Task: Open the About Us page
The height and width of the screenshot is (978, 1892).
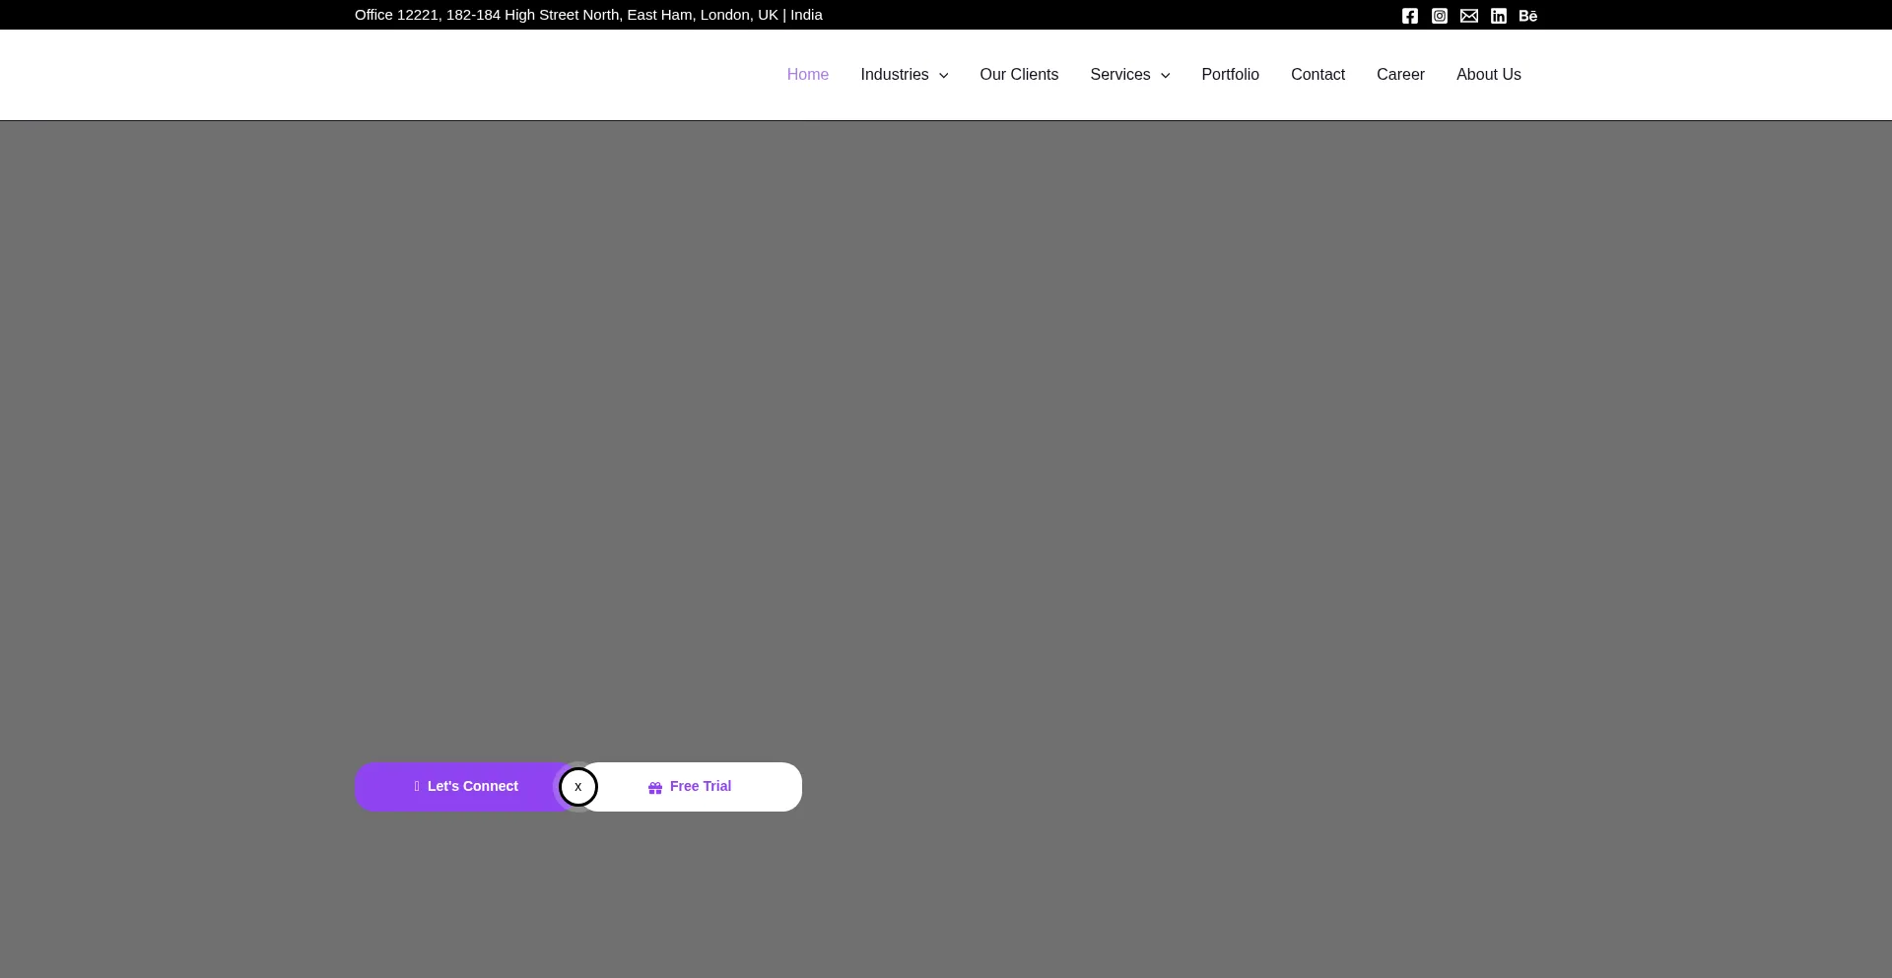Action: [1488, 75]
